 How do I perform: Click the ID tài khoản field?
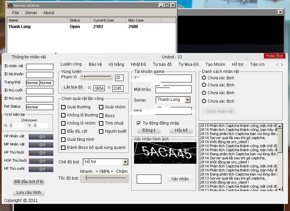(39, 75)
